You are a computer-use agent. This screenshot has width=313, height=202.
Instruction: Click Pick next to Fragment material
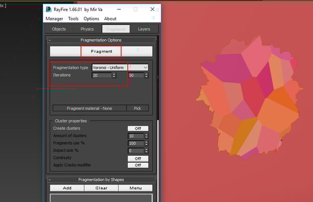click(x=138, y=108)
